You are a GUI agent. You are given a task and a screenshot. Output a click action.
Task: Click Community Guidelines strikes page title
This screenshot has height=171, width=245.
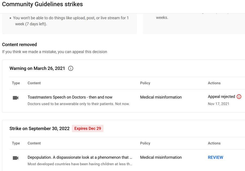[42, 4]
